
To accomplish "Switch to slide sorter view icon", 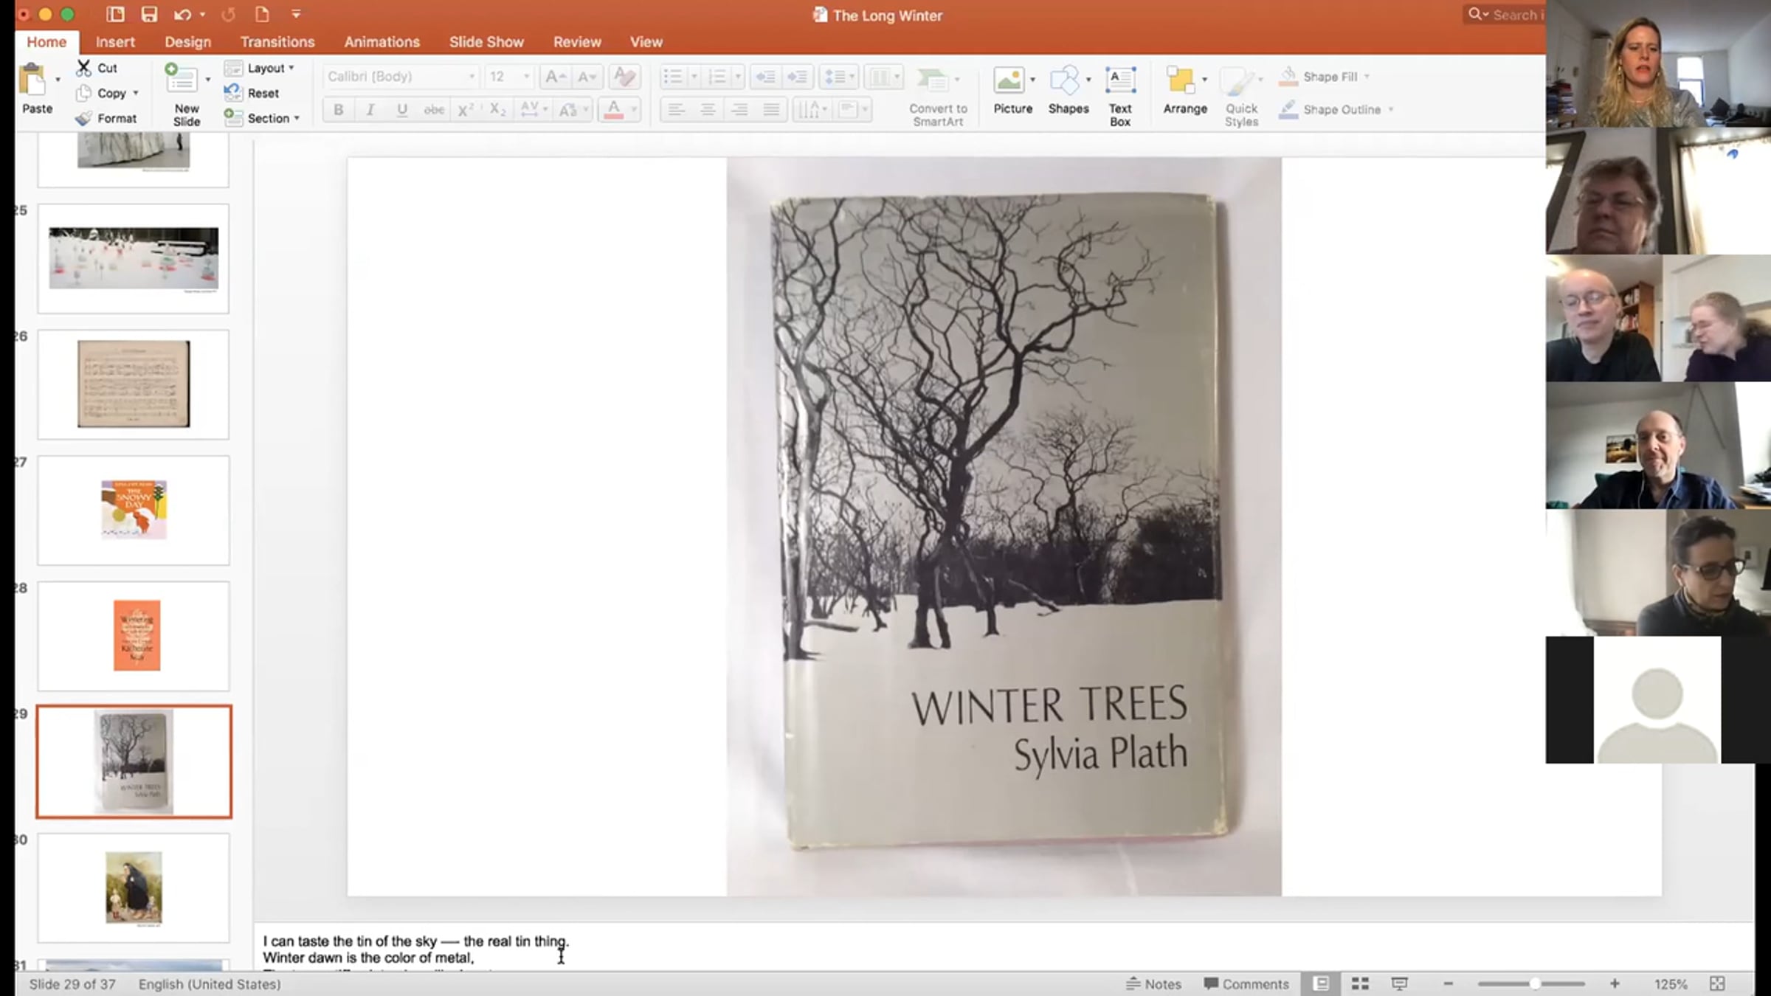I will pos(1359,983).
